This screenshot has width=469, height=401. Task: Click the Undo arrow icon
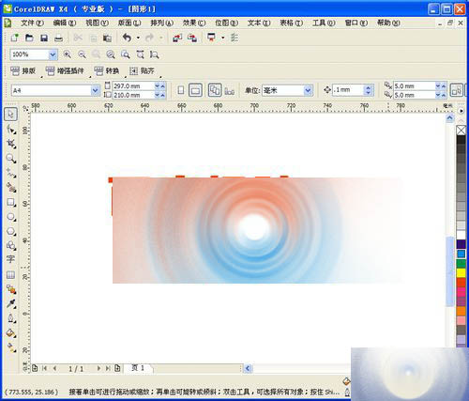coord(127,39)
